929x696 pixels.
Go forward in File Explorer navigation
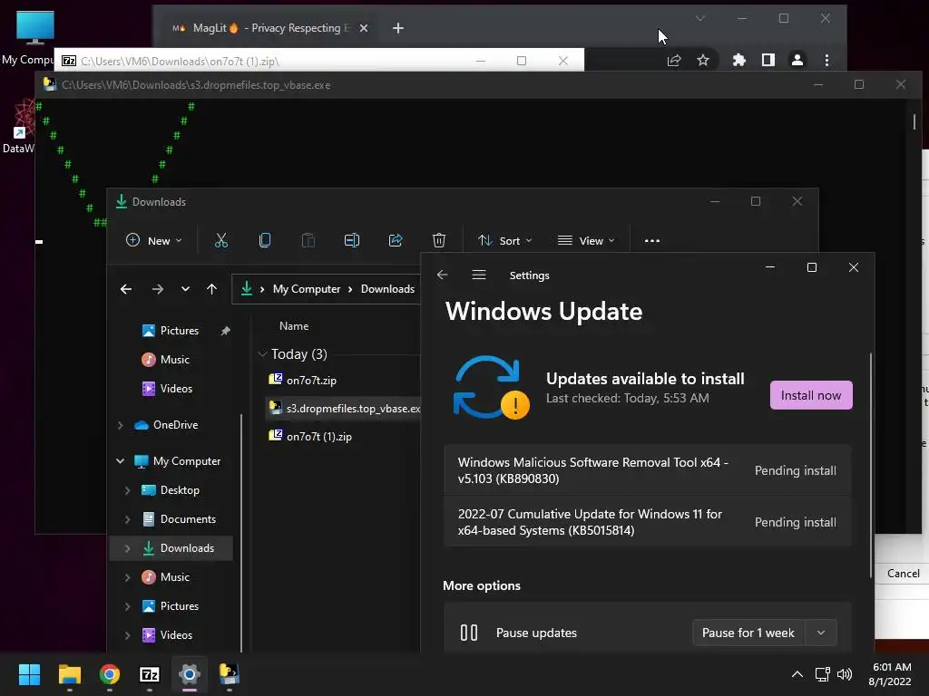pyautogui.click(x=158, y=289)
